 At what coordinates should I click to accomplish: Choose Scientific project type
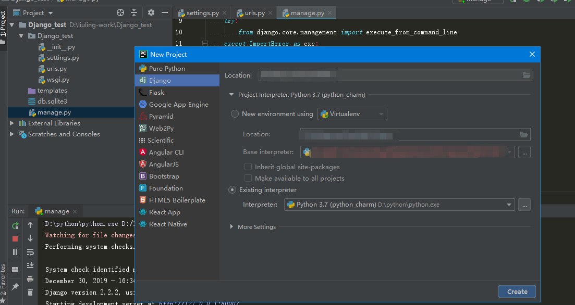[x=177, y=140]
